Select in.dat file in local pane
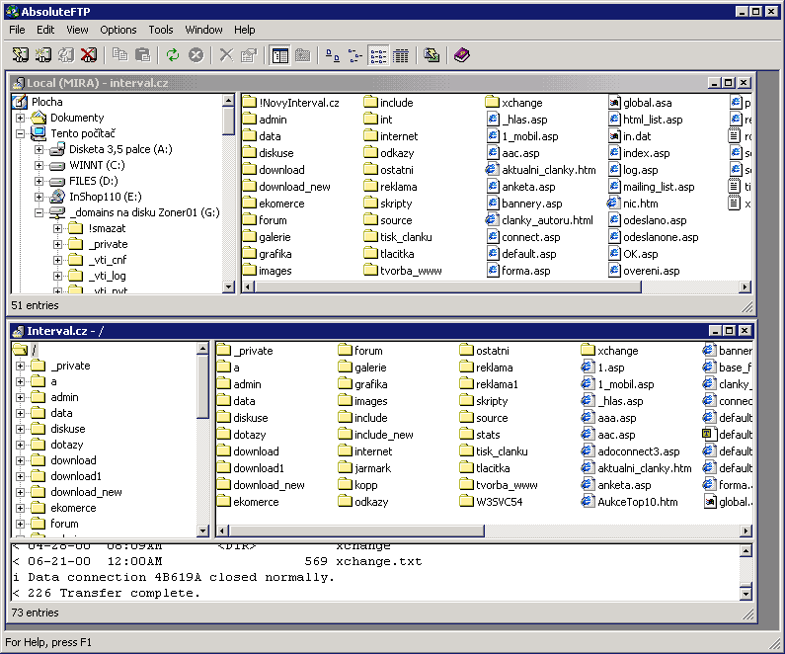Viewport: 785px width, 654px height. click(x=630, y=136)
